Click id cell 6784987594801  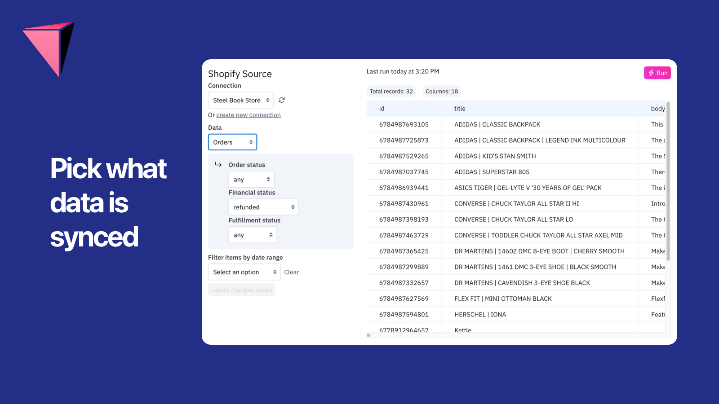coord(404,314)
